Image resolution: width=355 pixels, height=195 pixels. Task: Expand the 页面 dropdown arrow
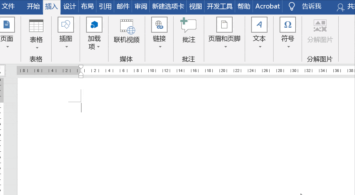pyautogui.click(x=7, y=47)
